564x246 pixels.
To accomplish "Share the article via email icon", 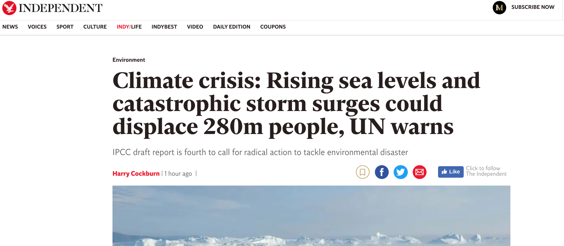I will click(420, 172).
